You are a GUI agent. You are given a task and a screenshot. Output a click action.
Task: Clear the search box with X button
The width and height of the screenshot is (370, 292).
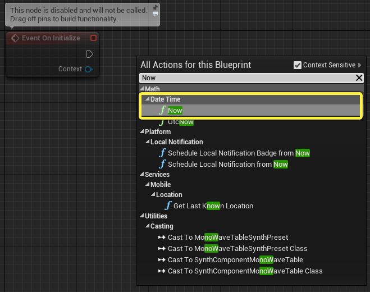[359, 78]
